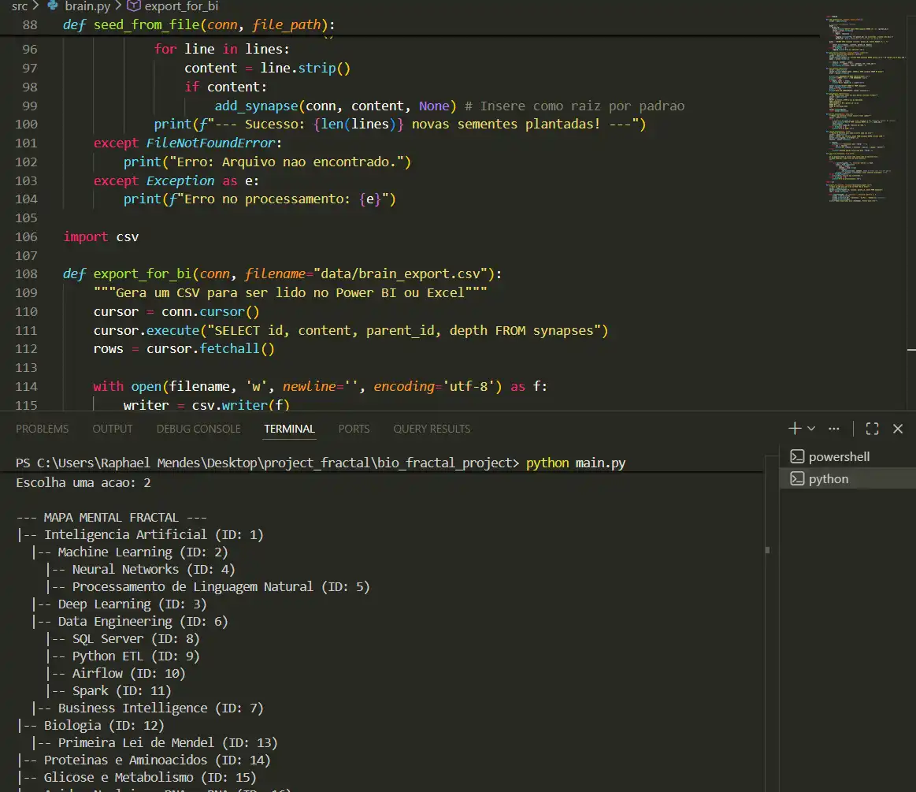Click on line number 108 in gutter
Image resolution: width=916 pixels, height=792 pixels.
point(27,274)
